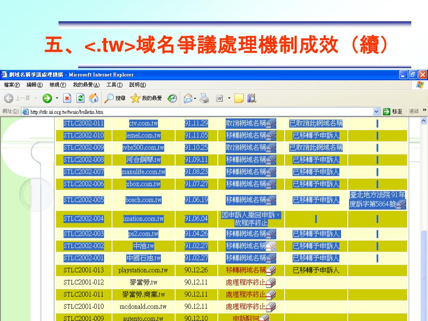Viewport: 428px width, 321px height.
Task: Select date cell 91.06.19
Action: pyautogui.click(x=196, y=200)
